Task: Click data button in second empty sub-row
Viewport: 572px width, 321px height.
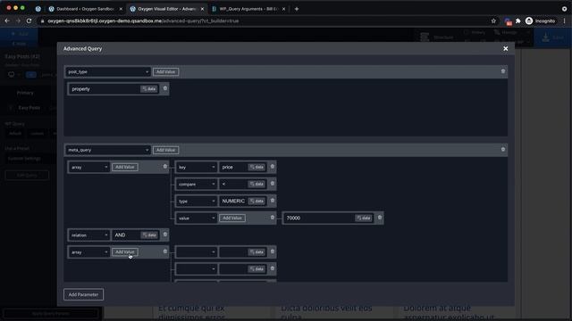Action: point(257,269)
